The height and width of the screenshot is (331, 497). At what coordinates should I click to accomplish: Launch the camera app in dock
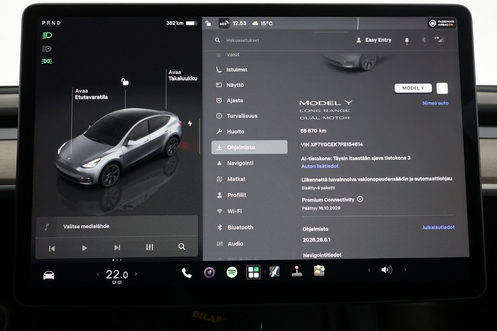tap(209, 272)
